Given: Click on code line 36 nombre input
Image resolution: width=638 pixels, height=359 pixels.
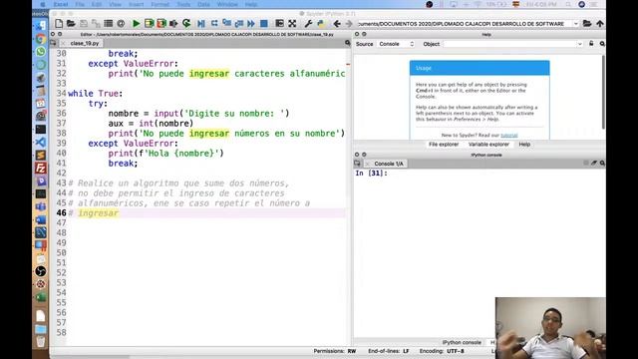Looking at the screenshot, I should pos(198,113).
